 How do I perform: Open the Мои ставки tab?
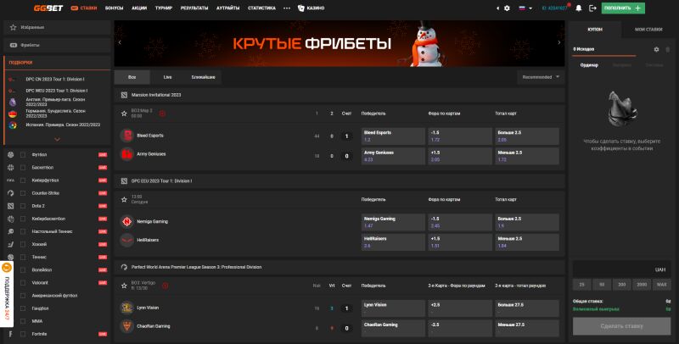coord(648,30)
